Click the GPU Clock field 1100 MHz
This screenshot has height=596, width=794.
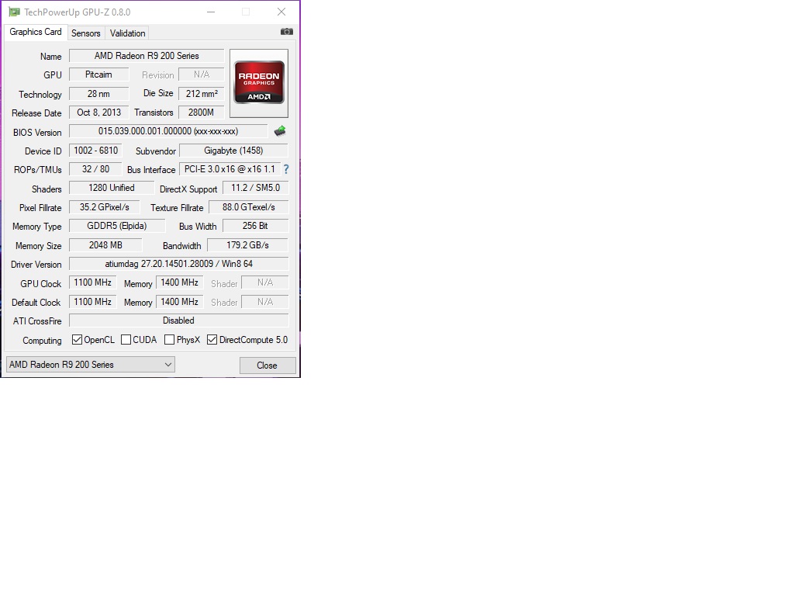click(x=93, y=282)
